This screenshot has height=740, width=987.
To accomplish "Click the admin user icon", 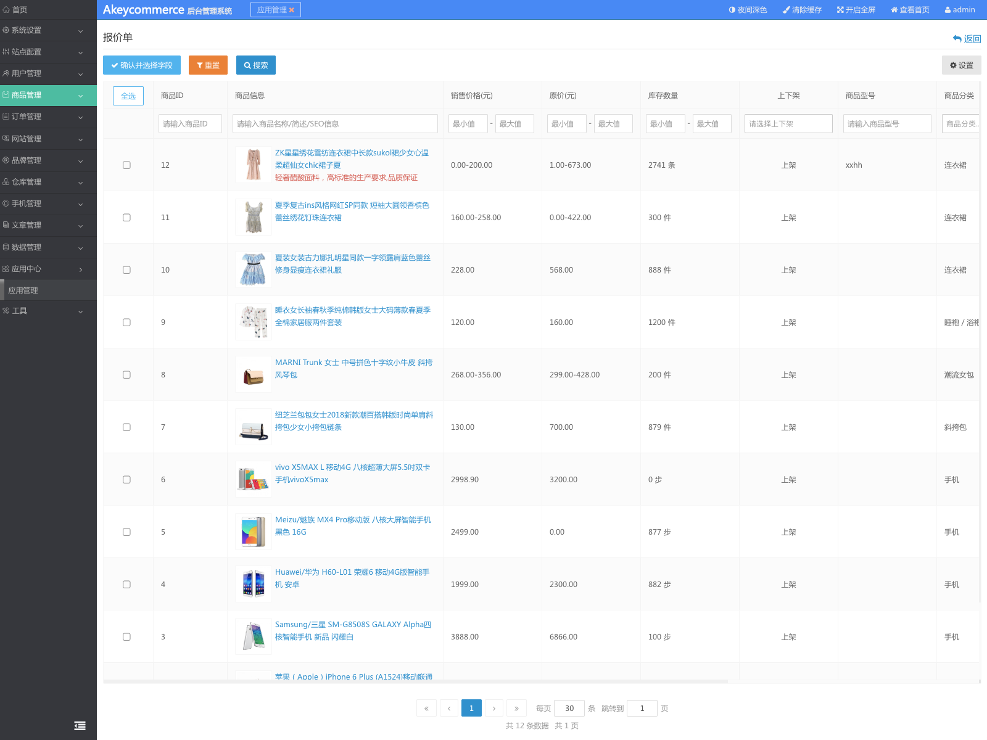I will tap(948, 10).
